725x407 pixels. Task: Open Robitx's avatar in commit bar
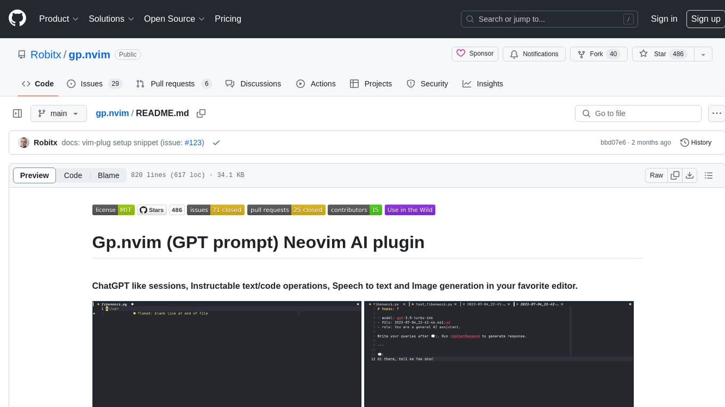click(x=23, y=142)
